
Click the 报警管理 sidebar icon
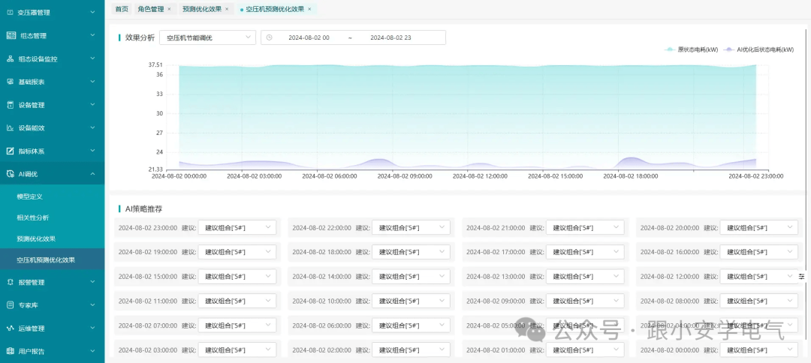click(x=11, y=283)
